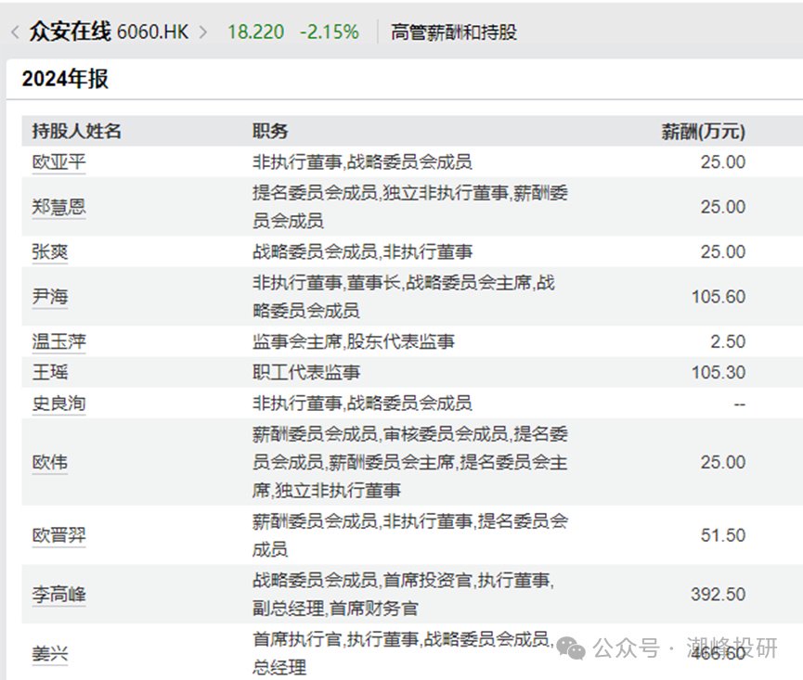The height and width of the screenshot is (680, 803).
Task: Sort by the 薪酬(万元) column header
Action: pos(703,132)
